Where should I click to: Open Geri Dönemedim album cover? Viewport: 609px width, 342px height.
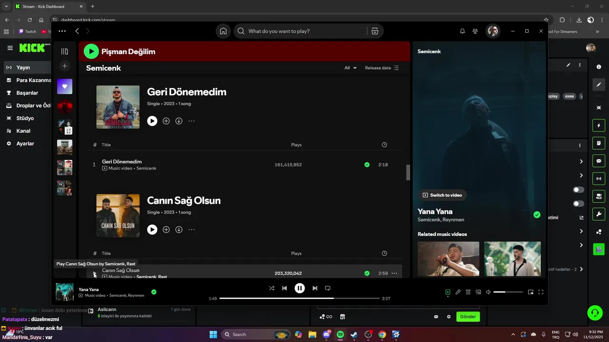click(118, 107)
